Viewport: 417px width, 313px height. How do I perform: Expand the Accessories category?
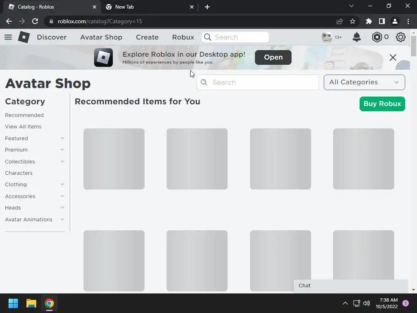tap(62, 196)
